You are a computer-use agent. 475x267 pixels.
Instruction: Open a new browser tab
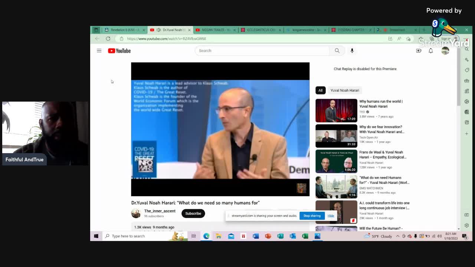click(x=424, y=30)
